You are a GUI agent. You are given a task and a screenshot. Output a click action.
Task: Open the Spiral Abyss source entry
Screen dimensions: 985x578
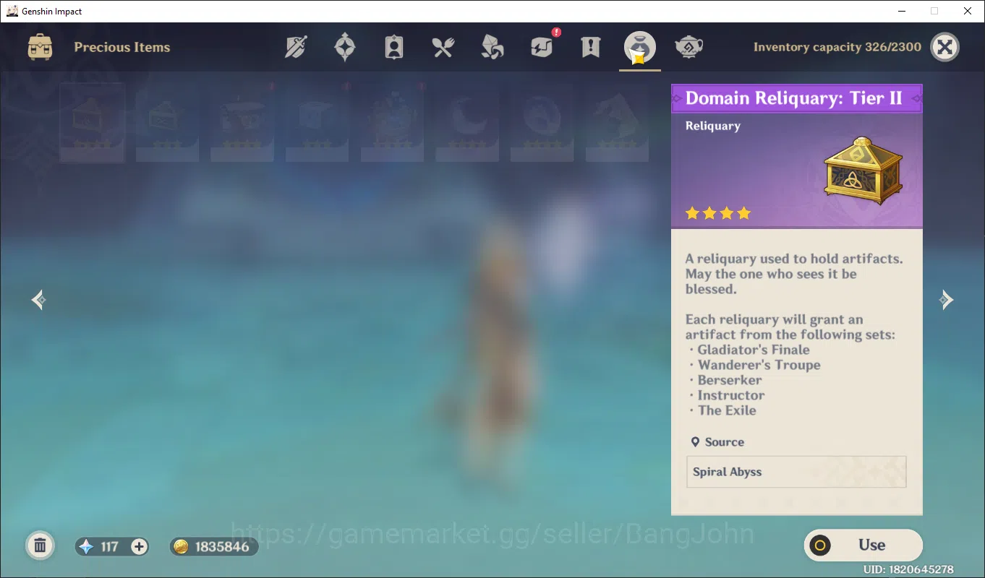(796, 472)
